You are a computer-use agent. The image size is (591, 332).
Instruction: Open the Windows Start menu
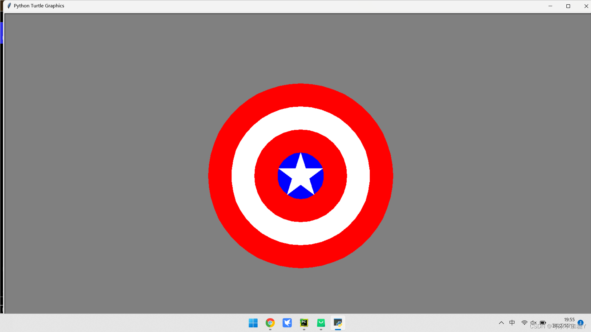tap(253, 323)
